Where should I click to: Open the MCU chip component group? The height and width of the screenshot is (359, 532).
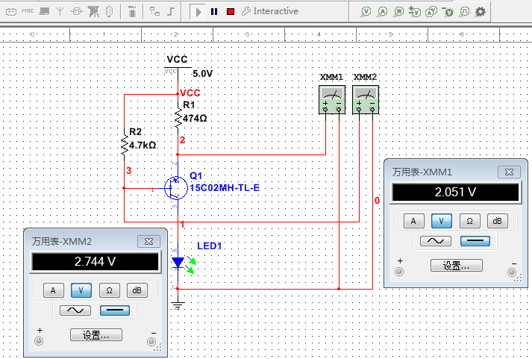coord(132,11)
